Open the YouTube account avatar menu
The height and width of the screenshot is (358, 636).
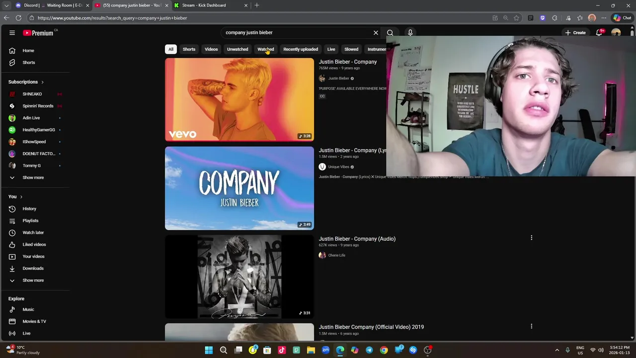pyautogui.click(x=616, y=33)
